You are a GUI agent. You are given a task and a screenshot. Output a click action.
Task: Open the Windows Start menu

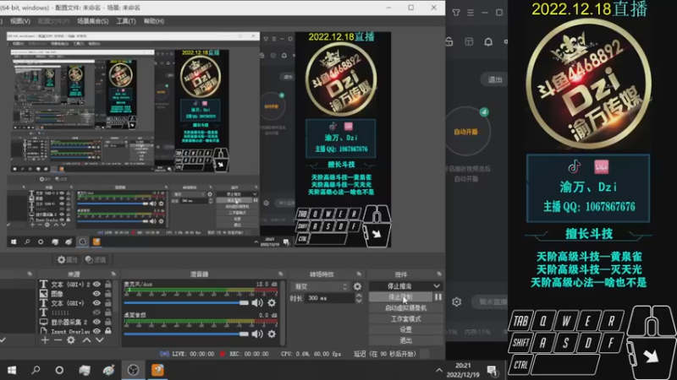point(12,370)
